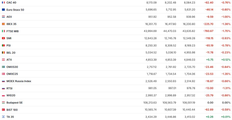Click the Italy flag icon beside FTSE MIB
The width and height of the screenshot is (232, 120).
pyautogui.click(x=3, y=31)
